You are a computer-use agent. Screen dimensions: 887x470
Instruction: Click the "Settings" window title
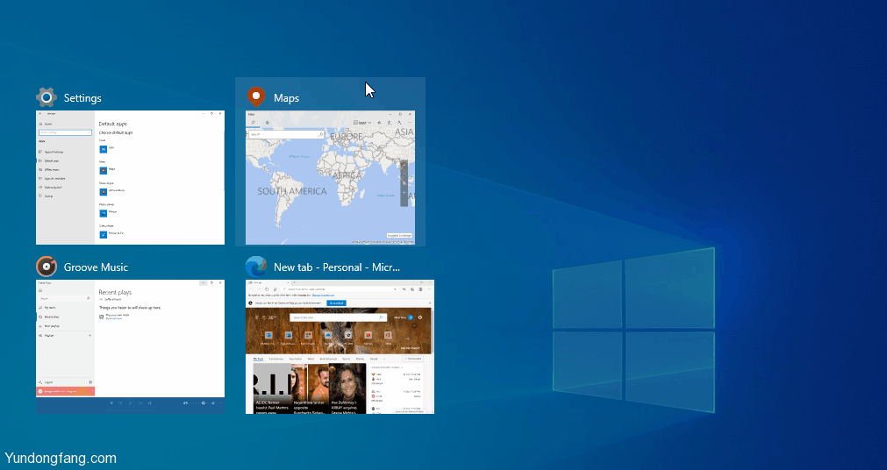click(x=82, y=98)
